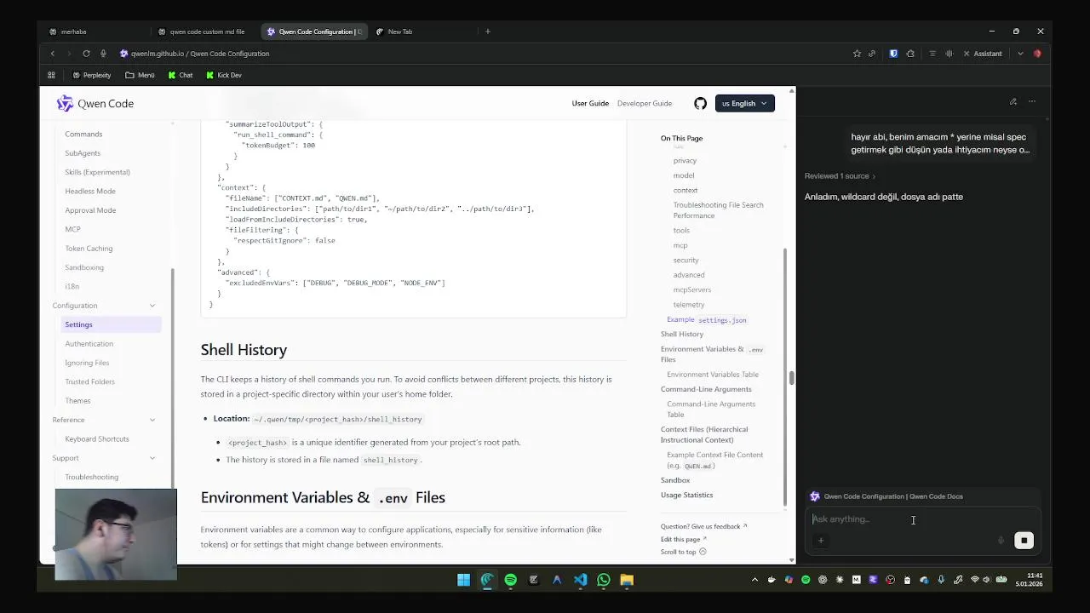Go back with the browser back arrow
1090x613 pixels.
pyautogui.click(x=53, y=54)
